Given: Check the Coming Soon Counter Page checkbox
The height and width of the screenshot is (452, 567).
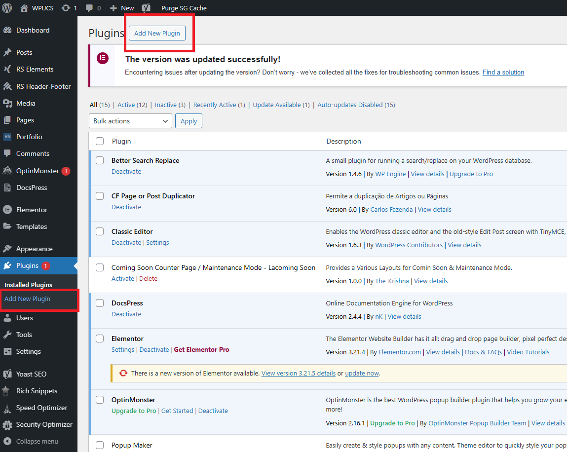Looking at the screenshot, I should coord(100,267).
